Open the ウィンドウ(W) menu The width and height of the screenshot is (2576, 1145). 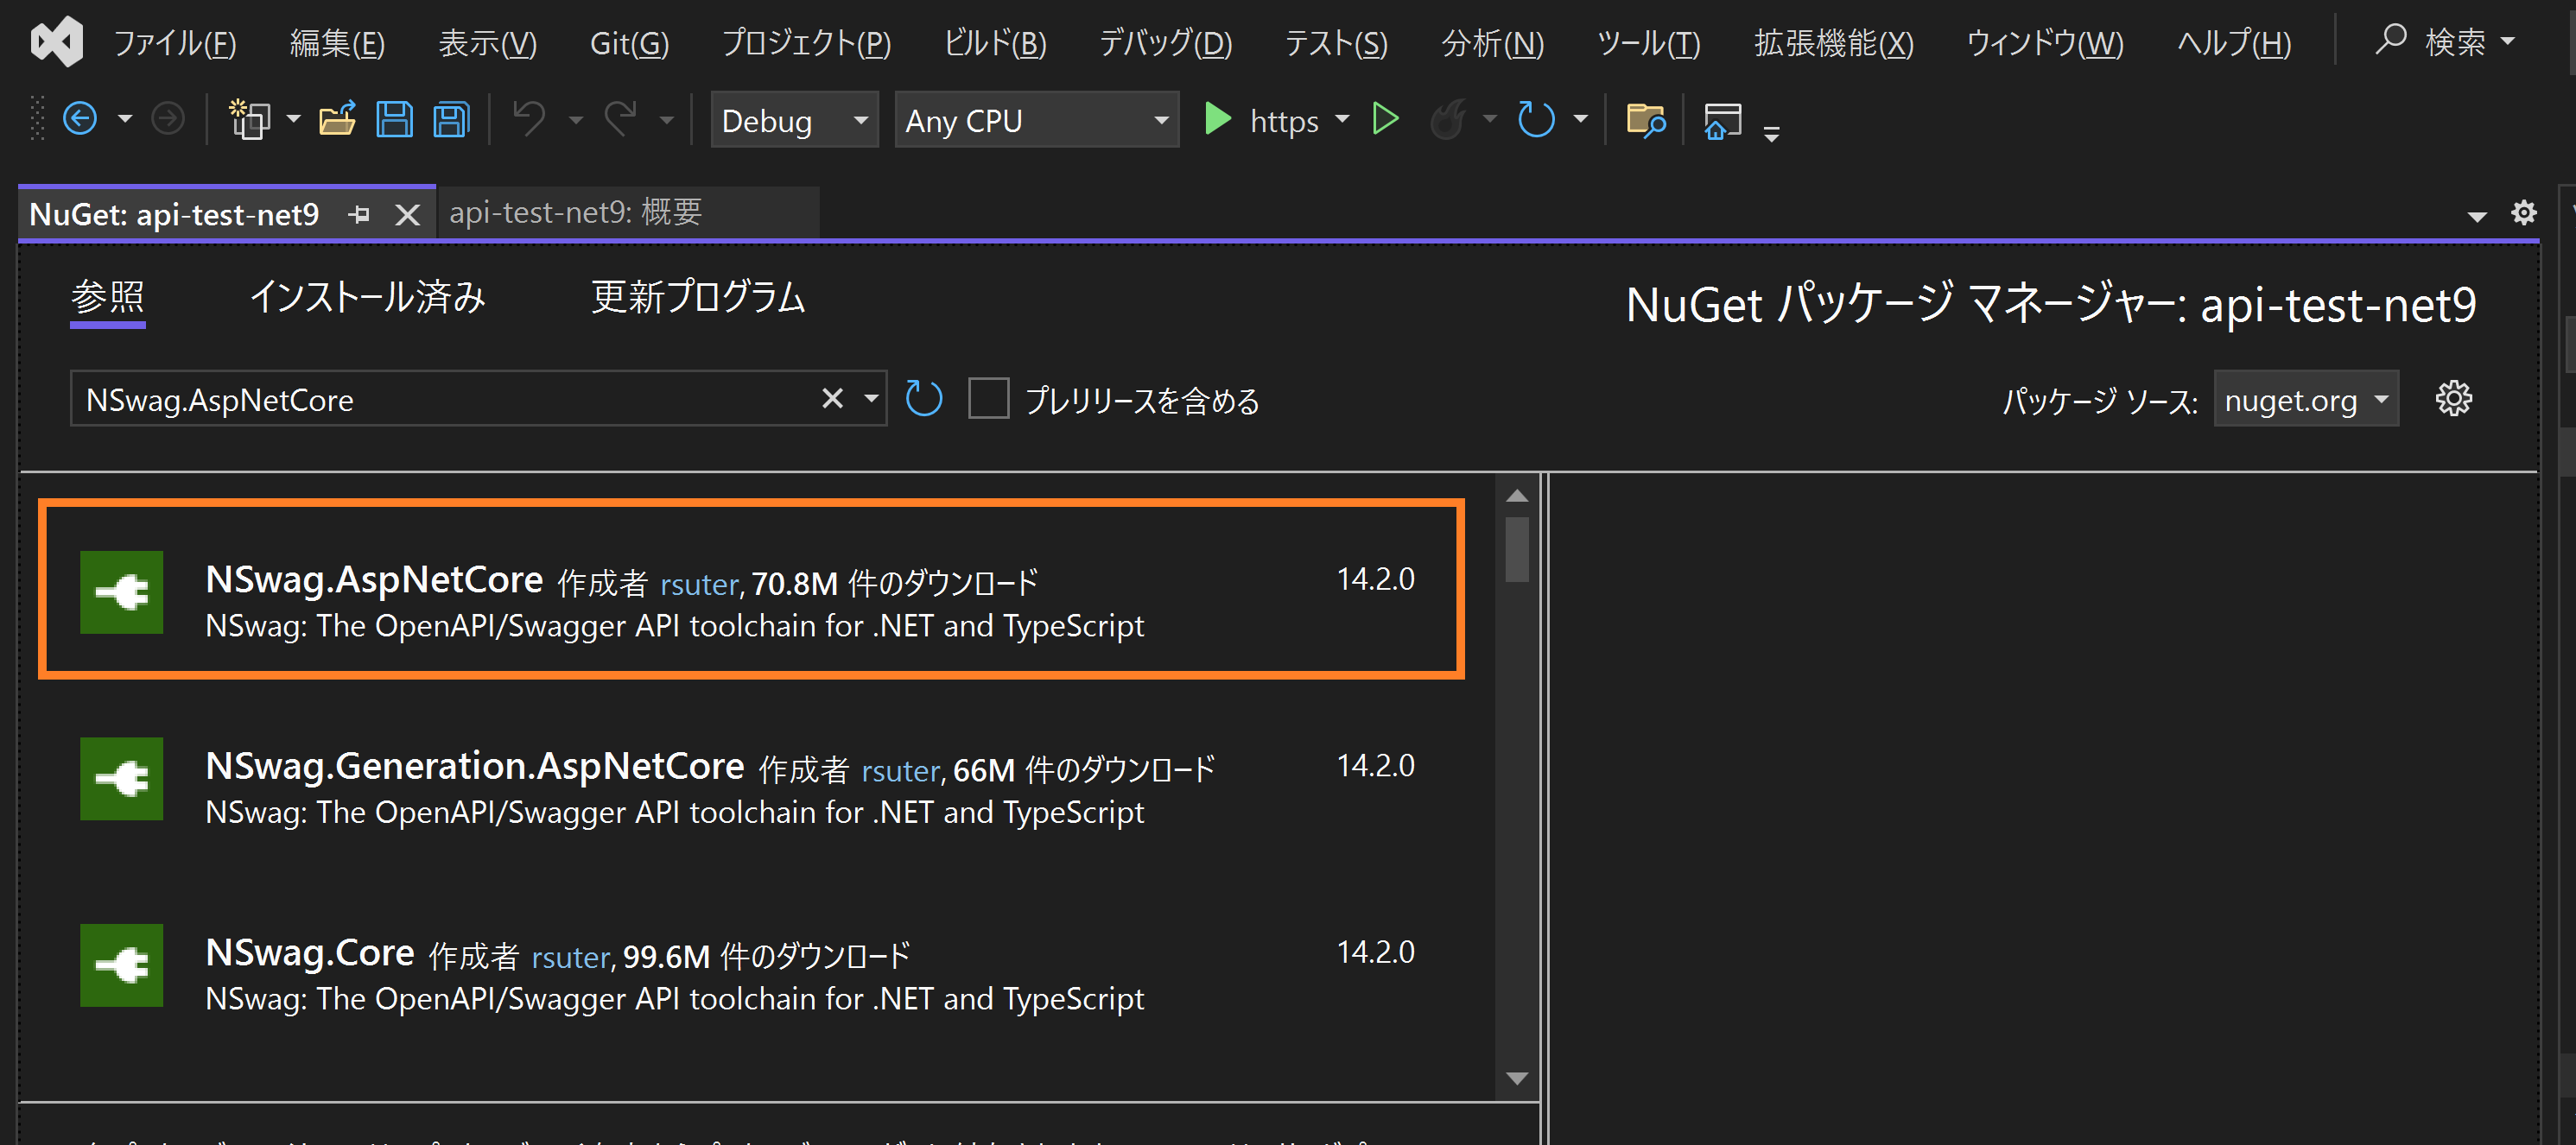click(x=2045, y=43)
